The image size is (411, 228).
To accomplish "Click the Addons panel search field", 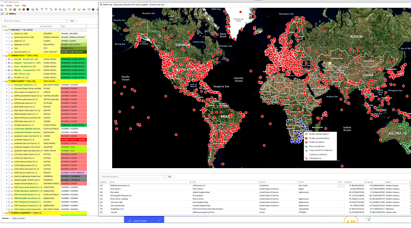I will tap(35, 21).
